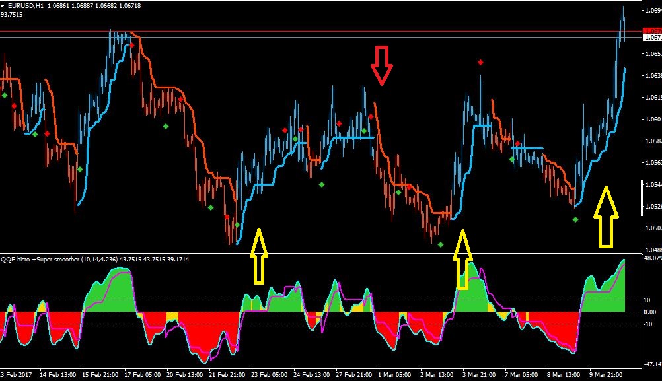Click the 10 level on indicator scale
The height and width of the screenshot is (381, 662).
pyautogui.click(x=647, y=300)
